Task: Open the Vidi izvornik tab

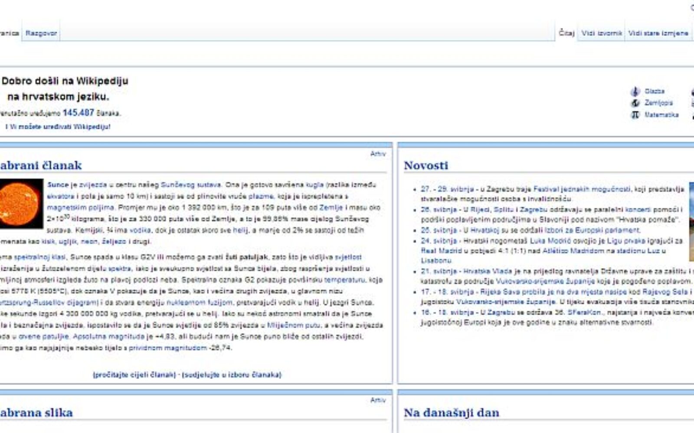Action: (x=602, y=33)
